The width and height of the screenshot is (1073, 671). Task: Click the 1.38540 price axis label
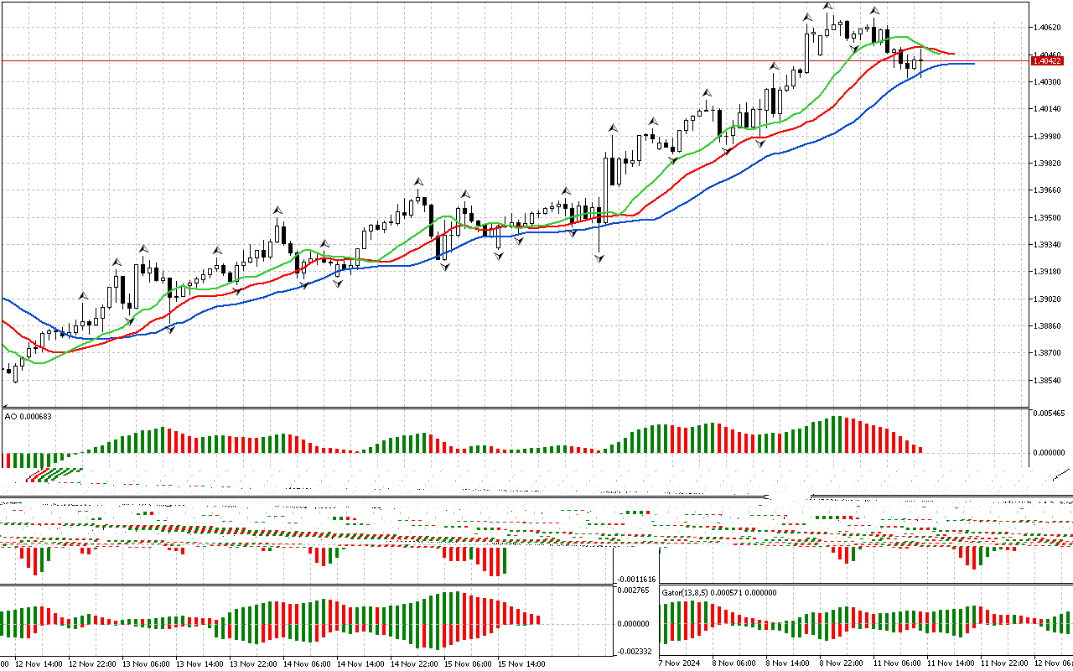(1048, 381)
